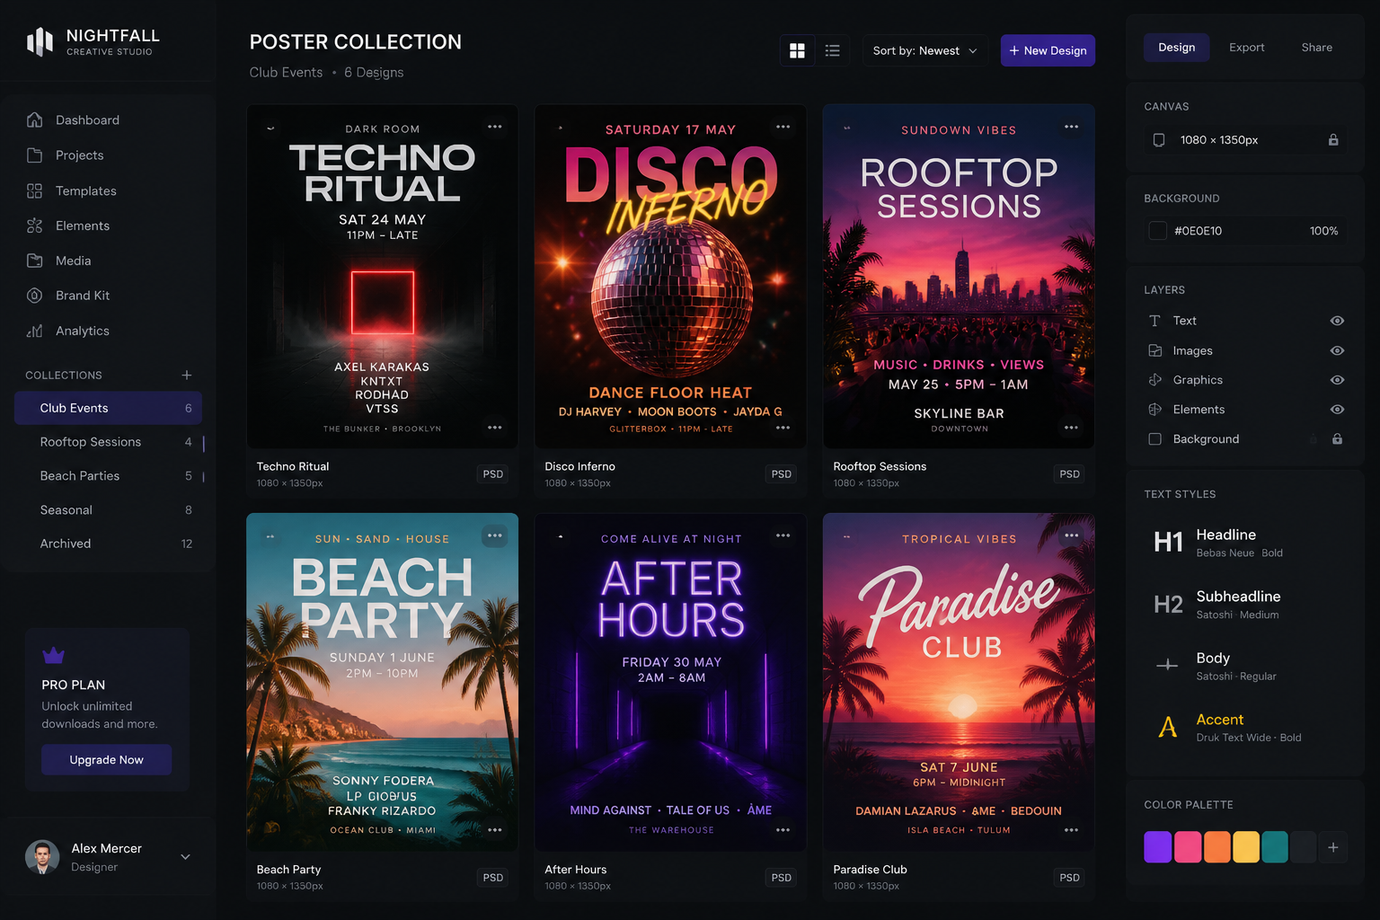Viewport: 1380px width, 920px height.
Task: Click the New Design button
Action: (1048, 50)
